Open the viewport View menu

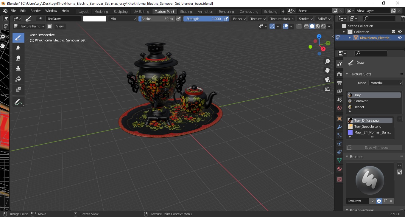[x=60, y=26]
